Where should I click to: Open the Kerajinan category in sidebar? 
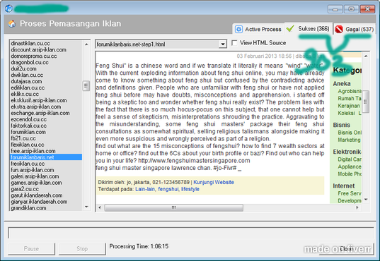pos(349,106)
